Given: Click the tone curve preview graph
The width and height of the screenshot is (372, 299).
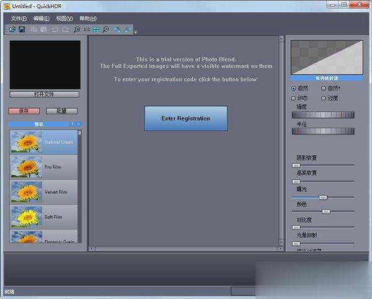Looking at the screenshot, I should click(x=327, y=57).
